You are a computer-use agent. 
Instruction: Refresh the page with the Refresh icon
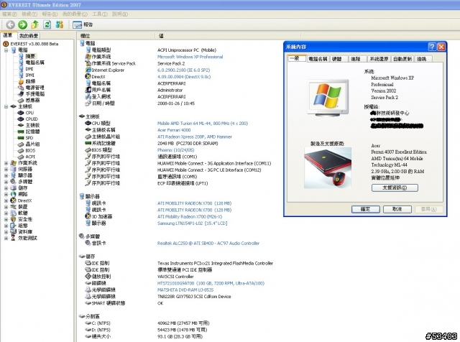point(47,24)
